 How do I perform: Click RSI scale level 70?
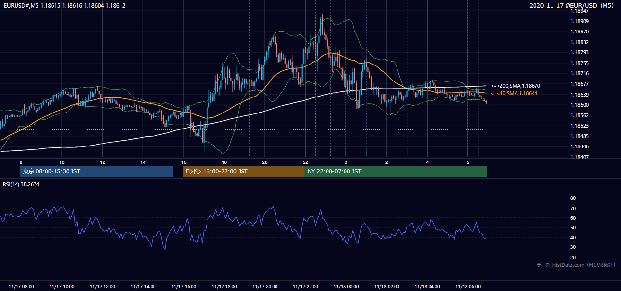tap(573, 208)
